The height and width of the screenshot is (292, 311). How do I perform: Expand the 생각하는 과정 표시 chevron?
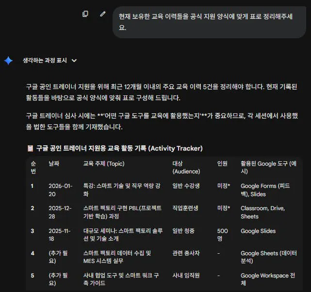[74, 61]
